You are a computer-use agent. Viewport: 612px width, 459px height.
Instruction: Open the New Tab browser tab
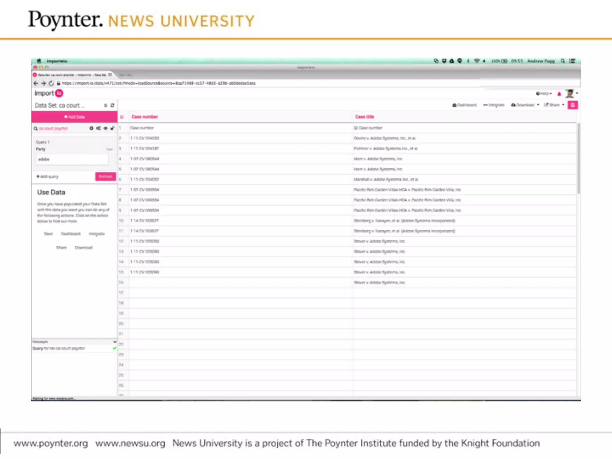point(125,75)
